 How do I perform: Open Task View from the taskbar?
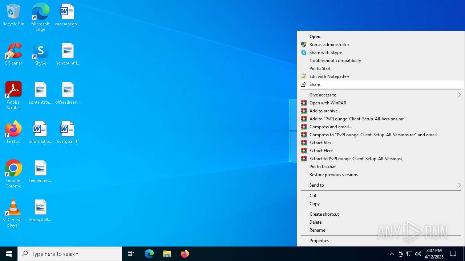tap(131, 254)
